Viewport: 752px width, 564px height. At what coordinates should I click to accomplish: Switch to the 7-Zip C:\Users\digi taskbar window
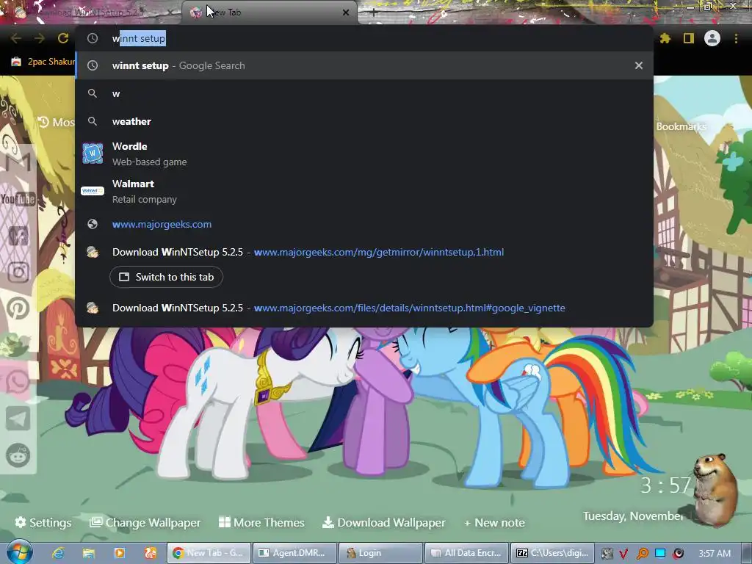(552, 553)
